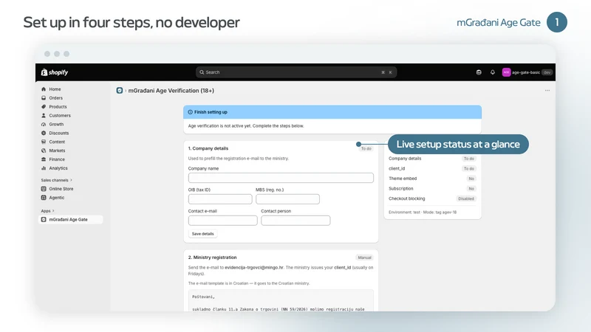Open age-gate-basic store account menu
Image resolution: width=591 pixels, height=332 pixels.
point(527,72)
